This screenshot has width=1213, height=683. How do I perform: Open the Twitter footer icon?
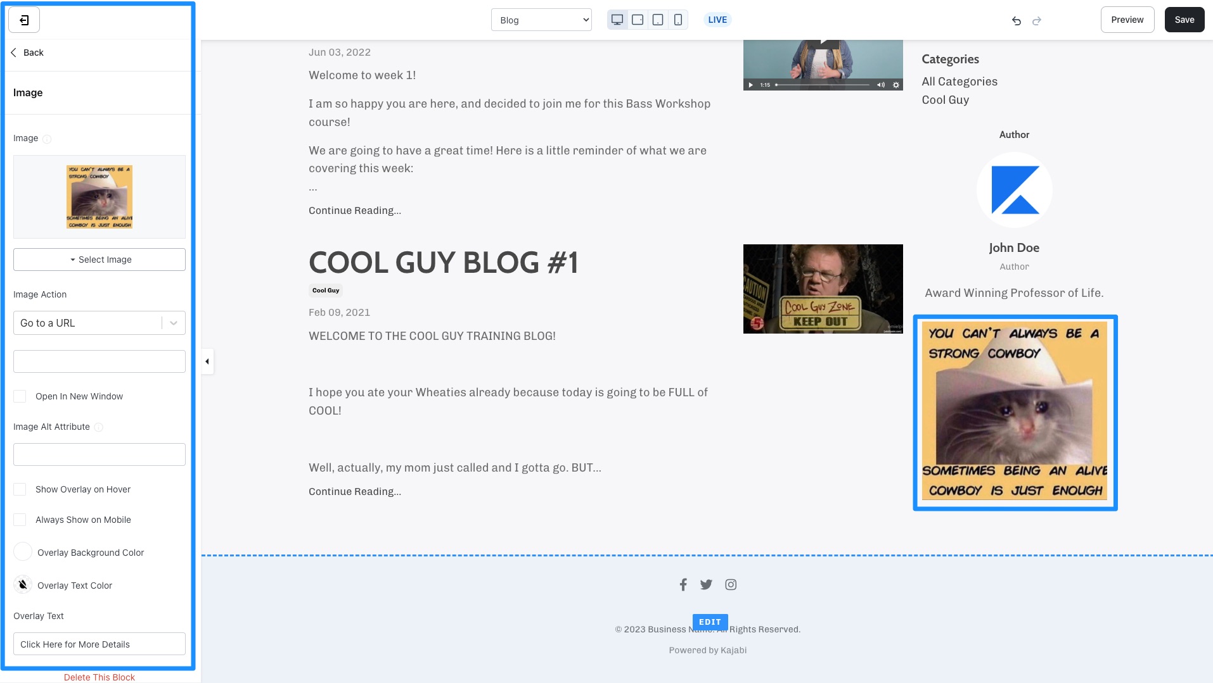tap(706, 585)
